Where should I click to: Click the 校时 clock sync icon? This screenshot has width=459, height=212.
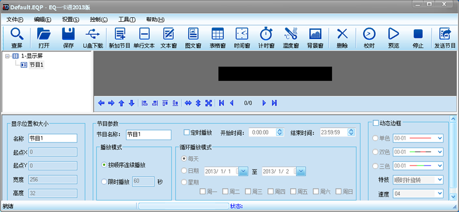coord(369,34)
